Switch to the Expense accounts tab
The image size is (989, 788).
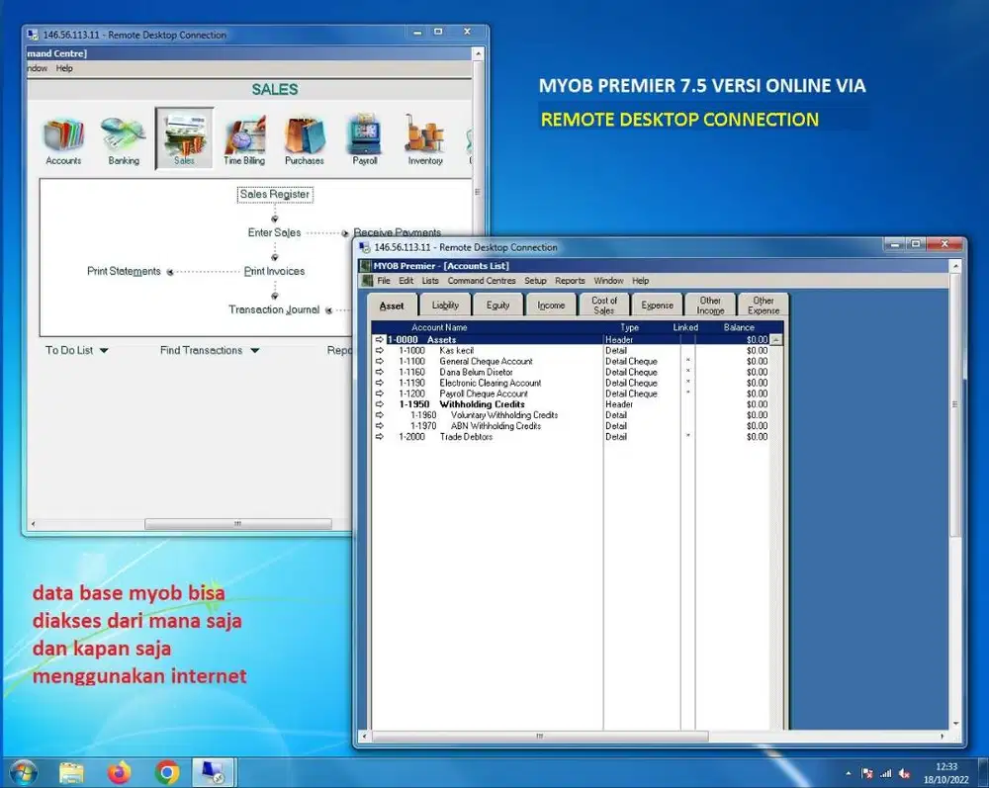coord(657,304)
